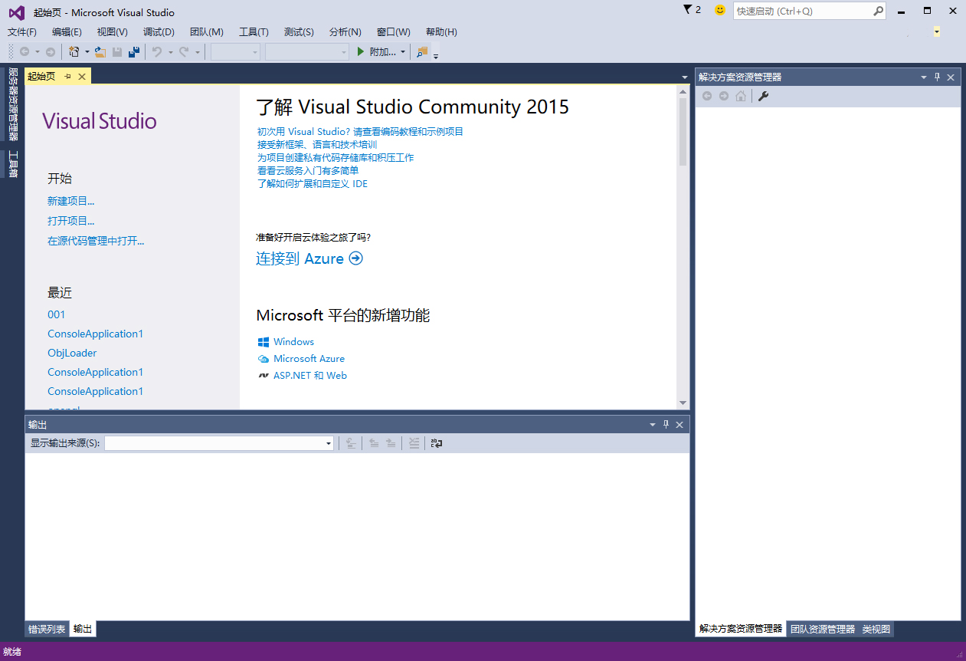Click the 打开项目... link

pyautogui.click(x=71, y=221)
